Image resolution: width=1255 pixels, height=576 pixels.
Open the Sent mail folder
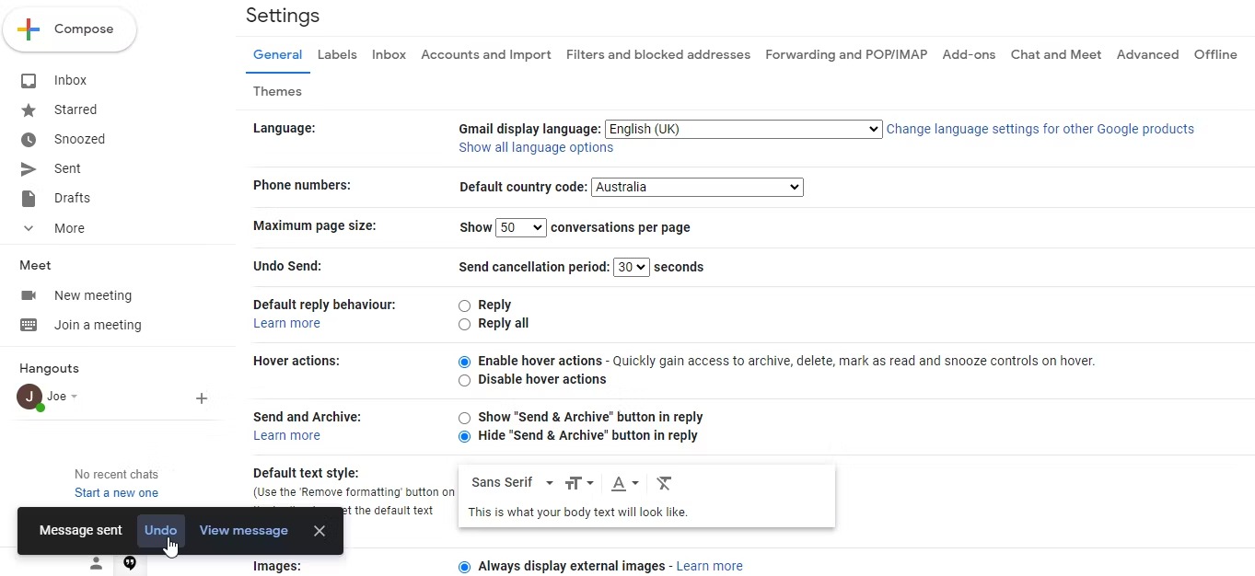click(x=65, y=168)
